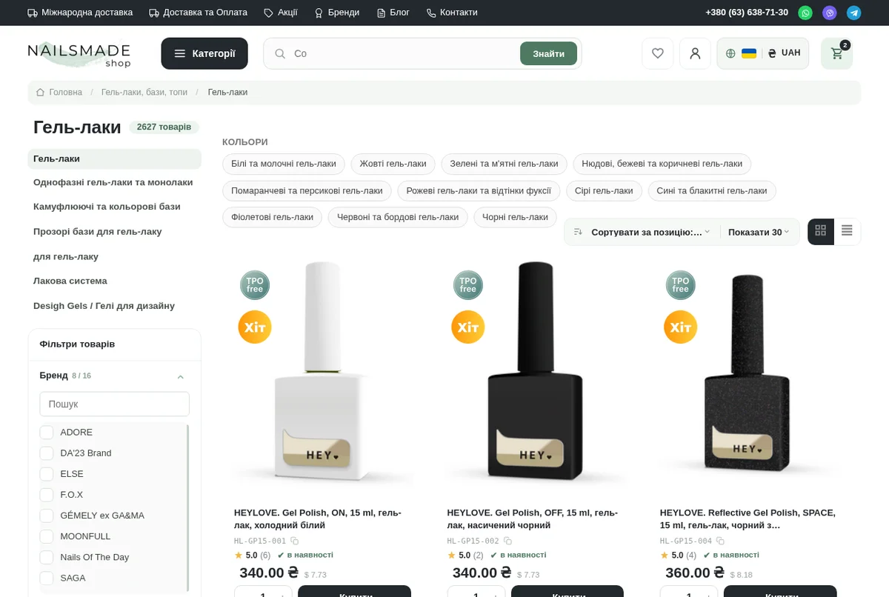Open Камуфлюючі та кольорові бази category
The width and height of the screenshot is (889, 597).
(x=107, y=207)
